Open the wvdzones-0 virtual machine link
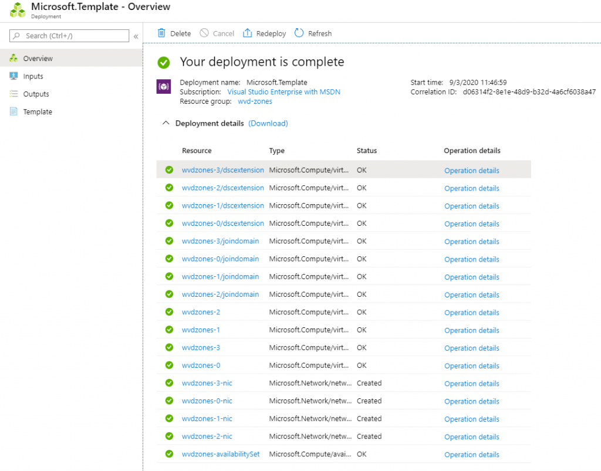 pyautogui.click(x=201, y=365)
